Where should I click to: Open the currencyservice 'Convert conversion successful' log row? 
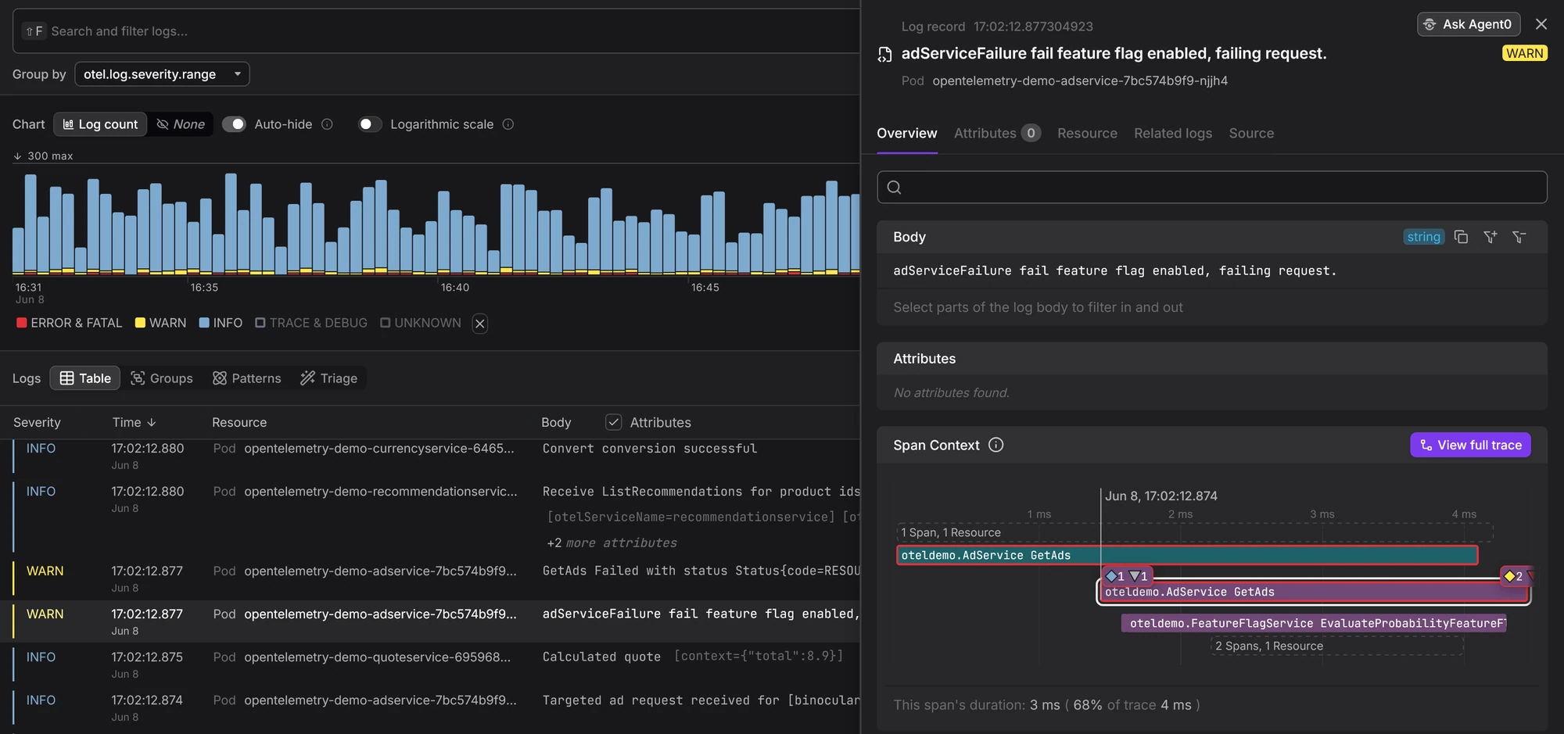tap(430, 456)
